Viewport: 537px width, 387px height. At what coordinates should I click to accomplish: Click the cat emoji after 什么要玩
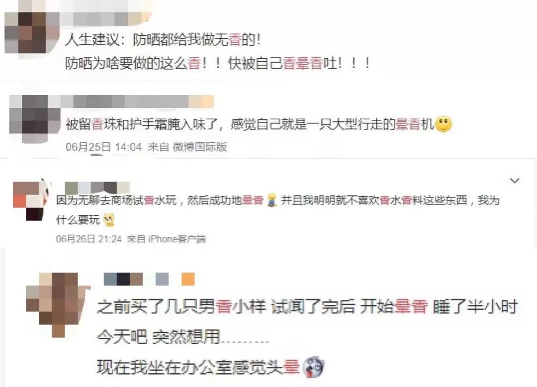(x=109, y=220)
